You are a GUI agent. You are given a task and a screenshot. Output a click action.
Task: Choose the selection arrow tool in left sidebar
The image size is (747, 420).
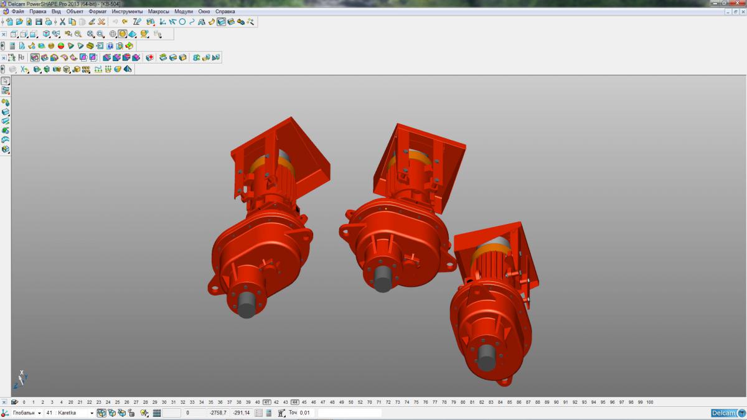coord(6,81)
